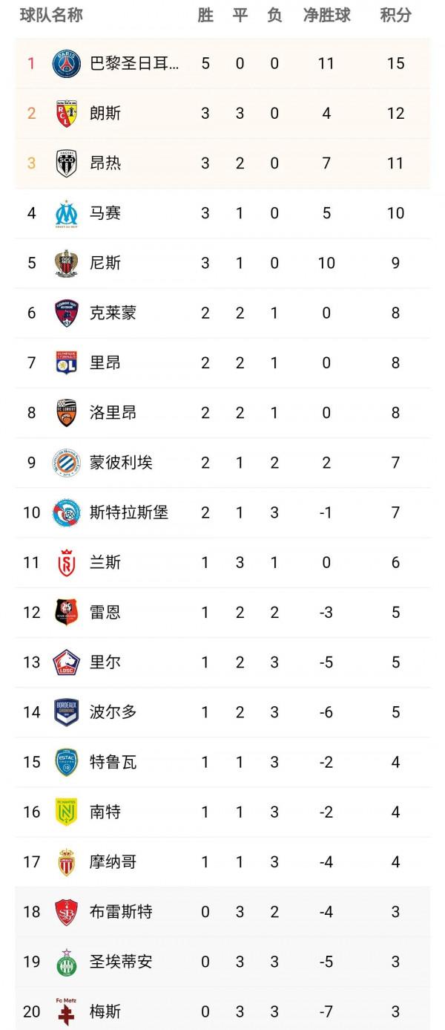Click the Bordeaux team logo
Image resolution: width=445 pixels, height=1030 pixels.
[x=67, y=711]
